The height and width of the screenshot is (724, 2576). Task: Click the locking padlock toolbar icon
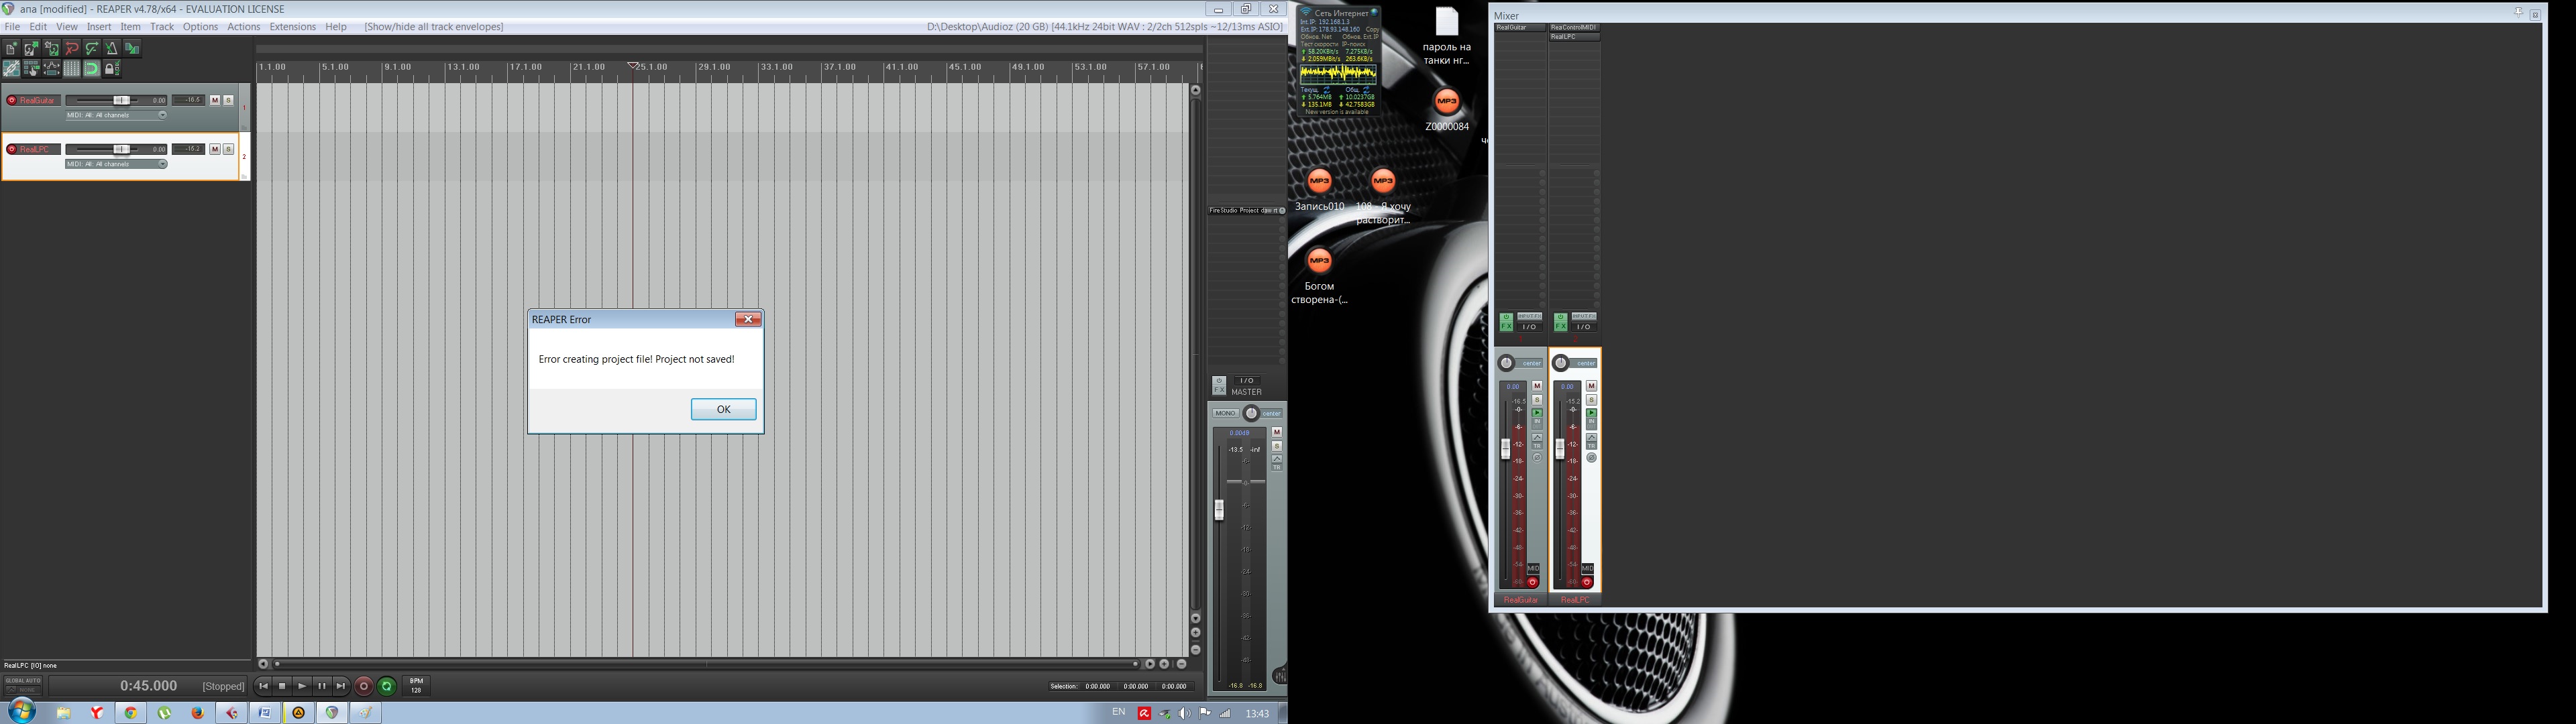point(111,69)
